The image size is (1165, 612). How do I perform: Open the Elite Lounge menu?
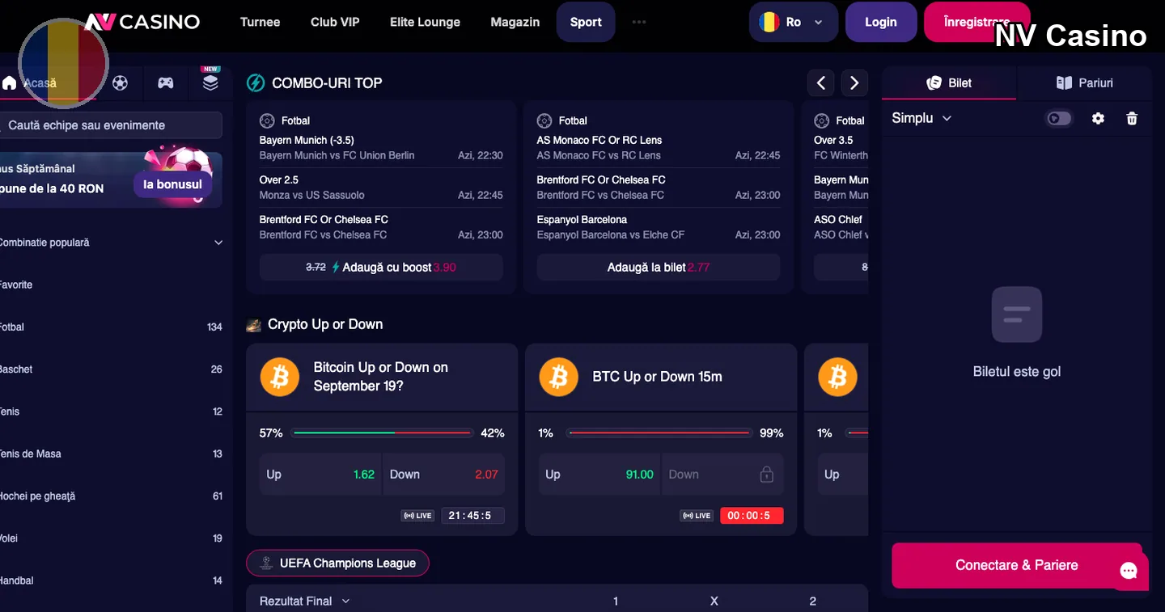click(x=425, y=22)
